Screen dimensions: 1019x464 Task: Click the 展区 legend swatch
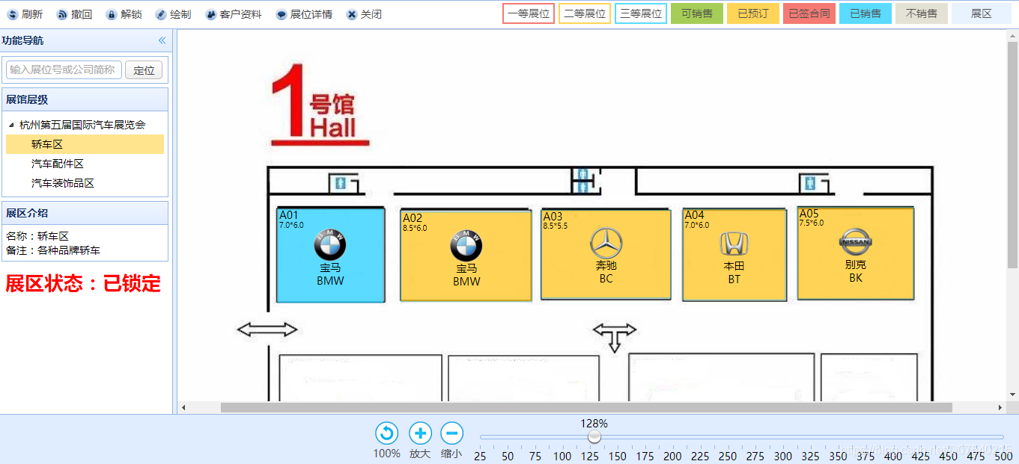[x=982, y=13]
